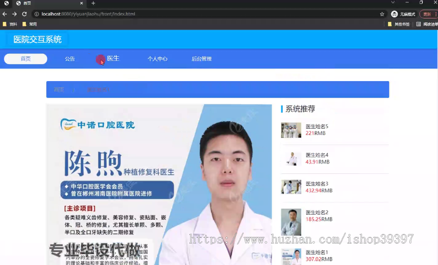The height and width of the screenshot is (265, 438).
Task: Click the 医生姓名3 title text
Action: tap(317, 184)
